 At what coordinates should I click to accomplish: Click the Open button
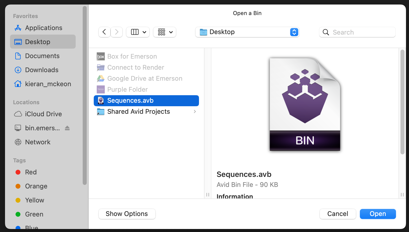pos(378,214)
